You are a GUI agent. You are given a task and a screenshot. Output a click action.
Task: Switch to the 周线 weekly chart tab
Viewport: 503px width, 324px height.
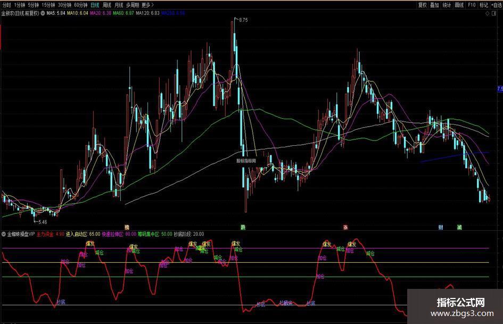(107, 5)
